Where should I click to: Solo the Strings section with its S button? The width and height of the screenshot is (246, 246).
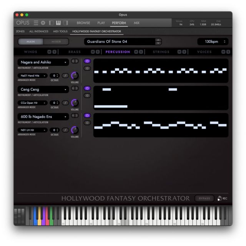(x=184, y=52)
